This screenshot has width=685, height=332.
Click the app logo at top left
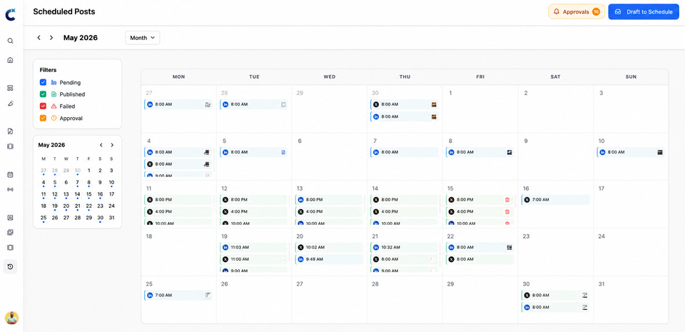(x=11, y=14)
